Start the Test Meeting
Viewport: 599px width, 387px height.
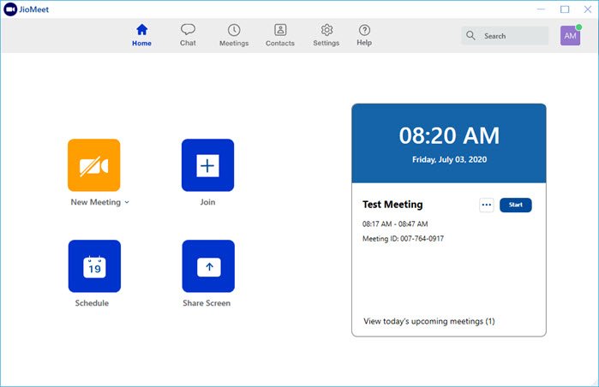(x=516, y=205)
